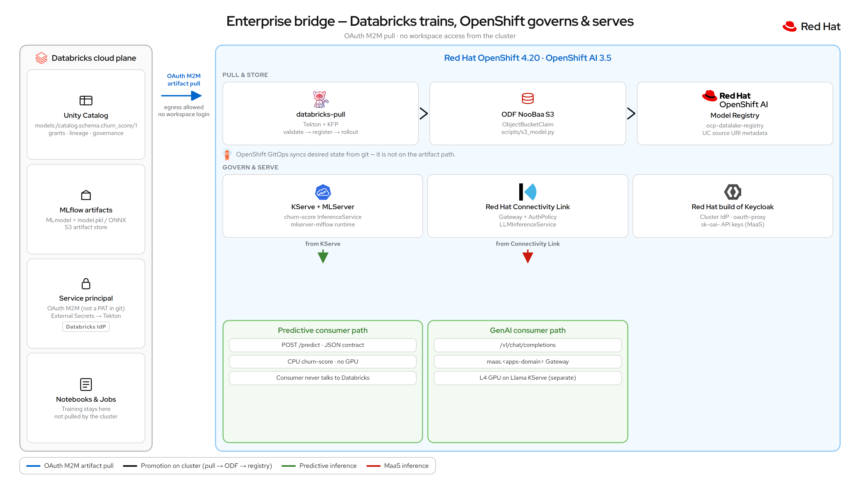Click the ODF NooBaa S3 database icon

(528, 98)
